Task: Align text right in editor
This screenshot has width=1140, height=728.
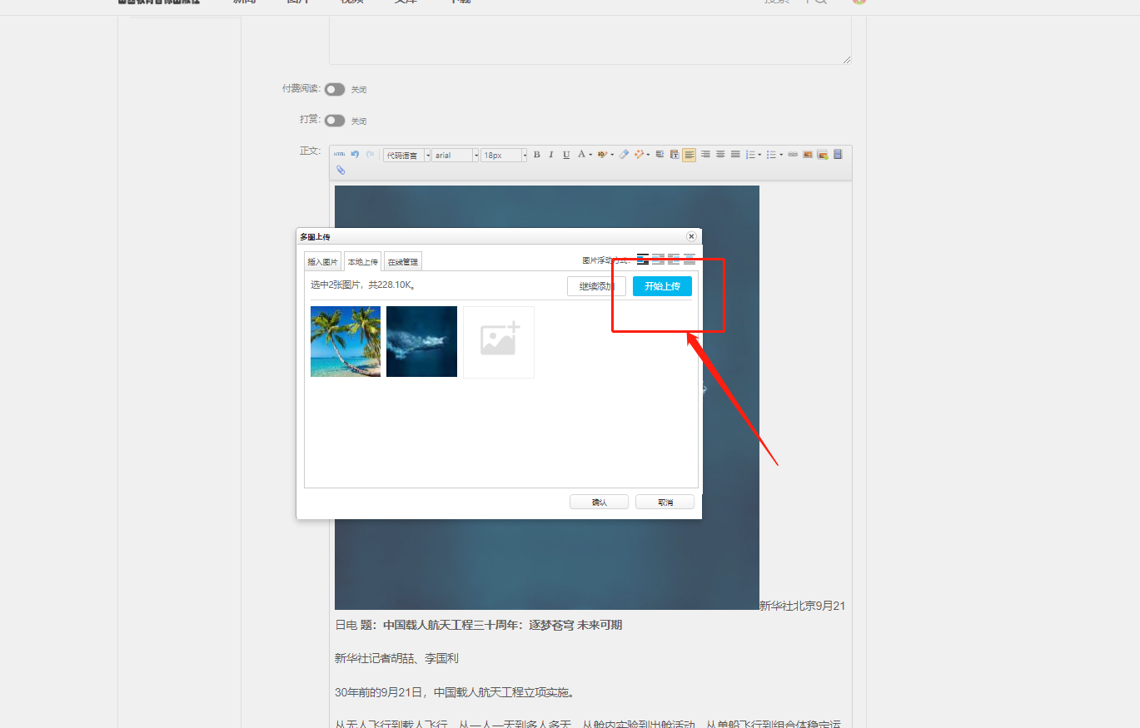Action: pos(705,155)
